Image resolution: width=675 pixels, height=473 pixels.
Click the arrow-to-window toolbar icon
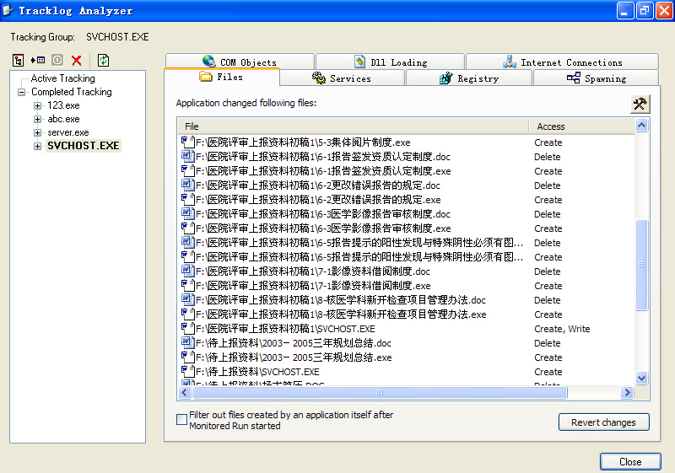pyautogui.click(x=38, y=61)
